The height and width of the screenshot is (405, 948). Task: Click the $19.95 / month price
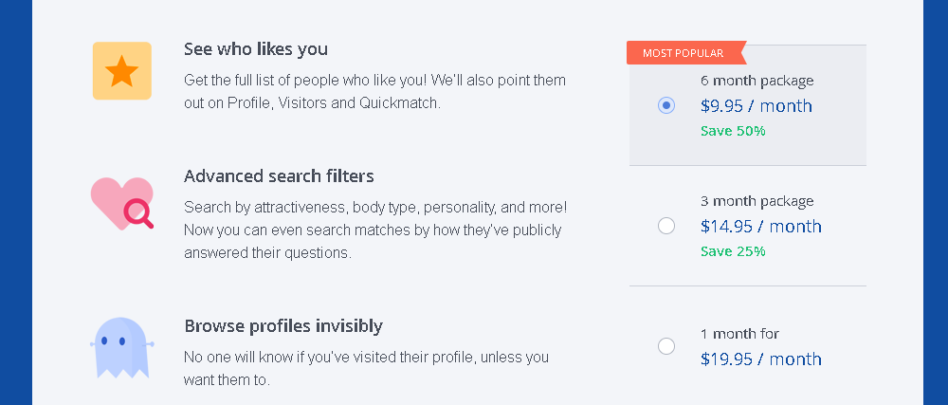coord(761,359)
